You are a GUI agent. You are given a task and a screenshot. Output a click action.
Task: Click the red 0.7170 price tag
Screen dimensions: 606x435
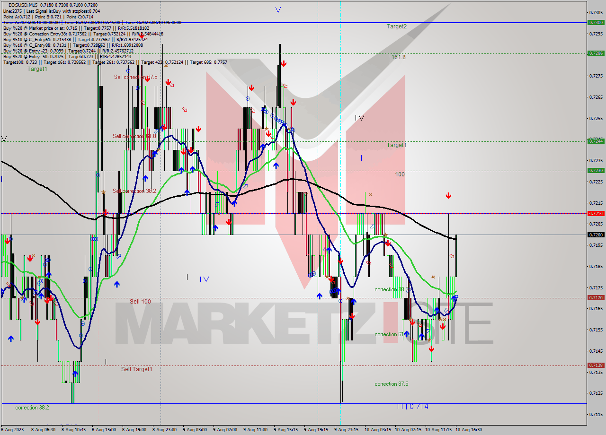click(595, 298)
